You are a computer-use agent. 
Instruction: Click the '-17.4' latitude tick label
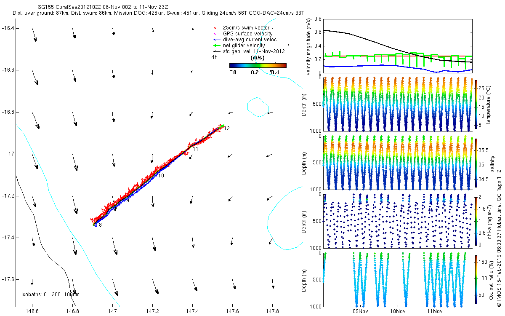point(8,238)
